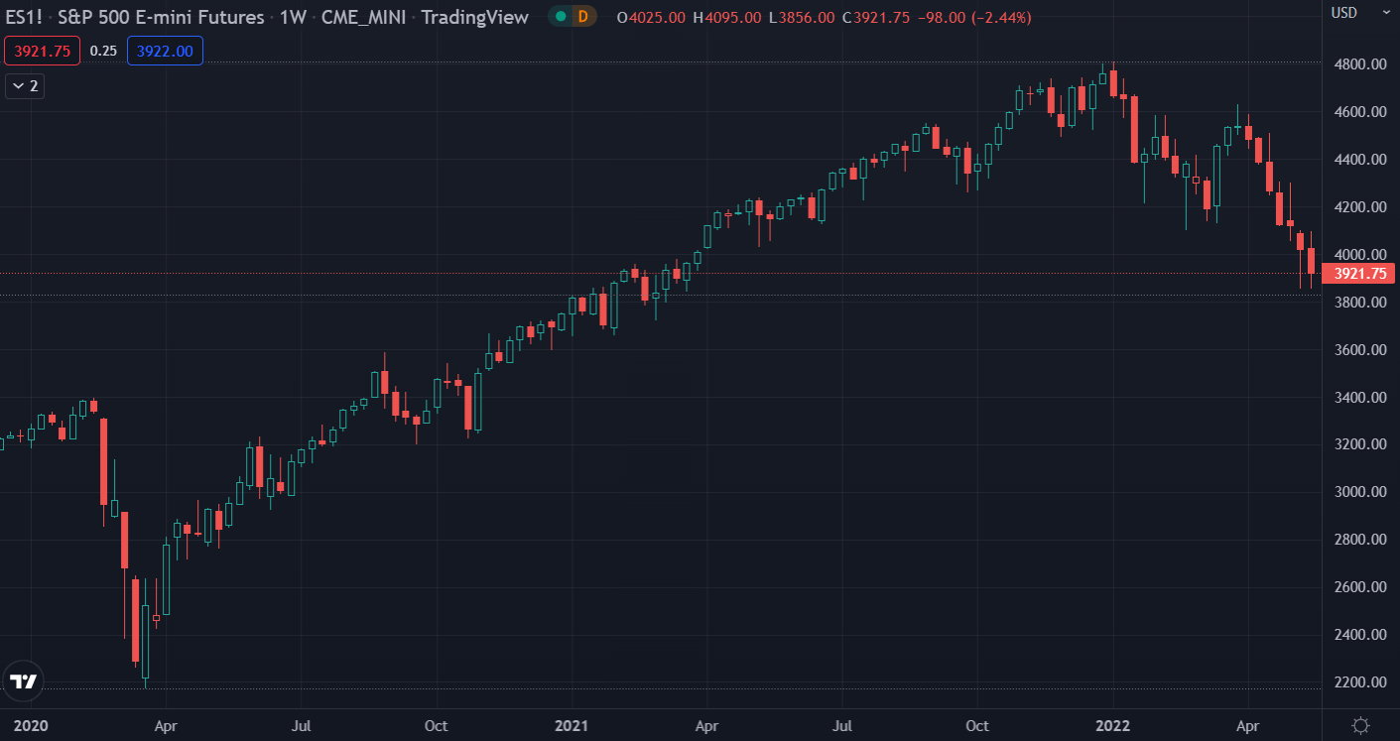This screenshot has height=741, width=1400.
Task: Click the red 3921.75 sell button
Action: [x=42, y=51]
